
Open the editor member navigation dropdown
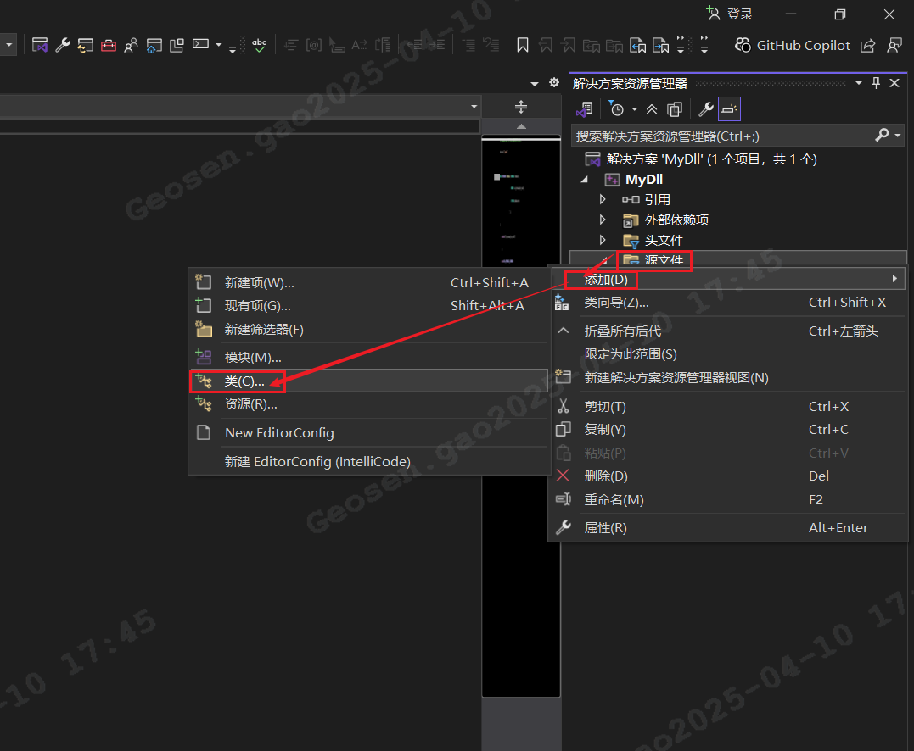(x=474, y=107)
